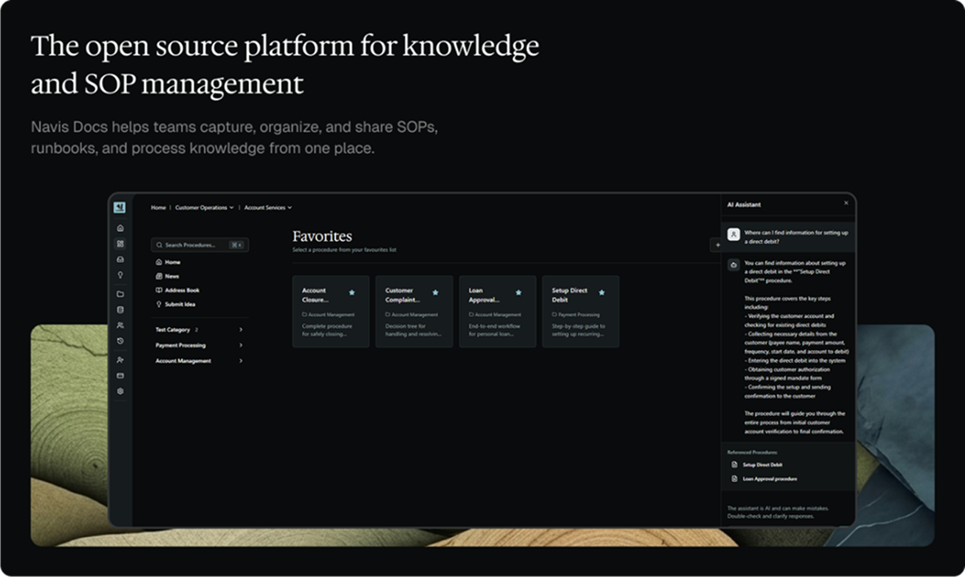The image size is (965, 577).
Task: Click the 'Where can I find information' question text
Action: (x=796, y=237)
